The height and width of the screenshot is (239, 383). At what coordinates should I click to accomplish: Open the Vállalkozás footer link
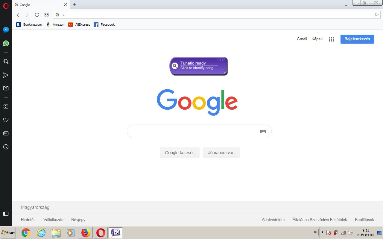point(53,220)
